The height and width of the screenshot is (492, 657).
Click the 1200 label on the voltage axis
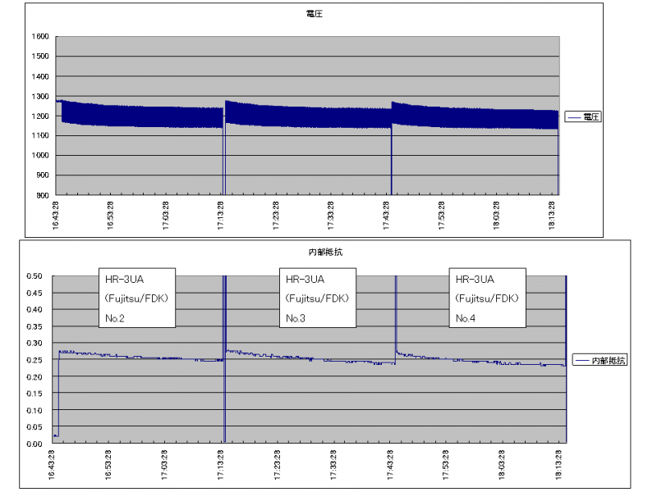tap(39, 116)
